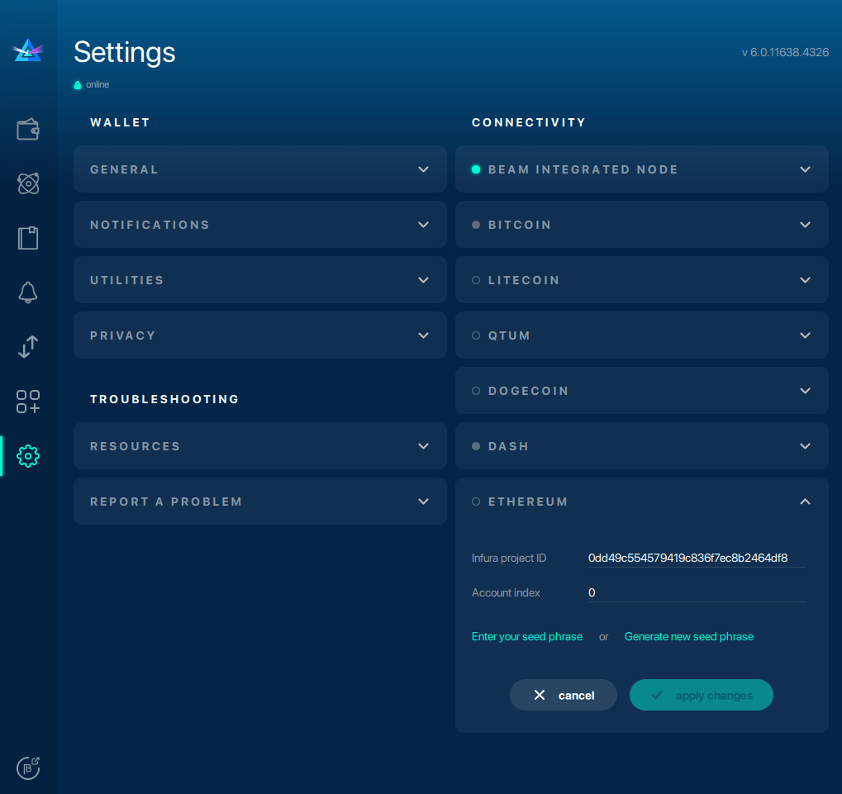Viewport: 842px width, 794px height.
Task: Click the Settings gear sidebar icon
Action: coord(28,455)
